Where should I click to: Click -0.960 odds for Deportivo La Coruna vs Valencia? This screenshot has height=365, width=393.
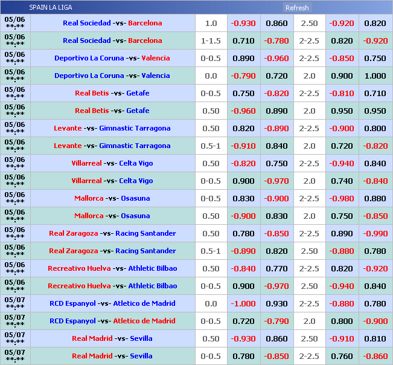(x=276, y=58)
